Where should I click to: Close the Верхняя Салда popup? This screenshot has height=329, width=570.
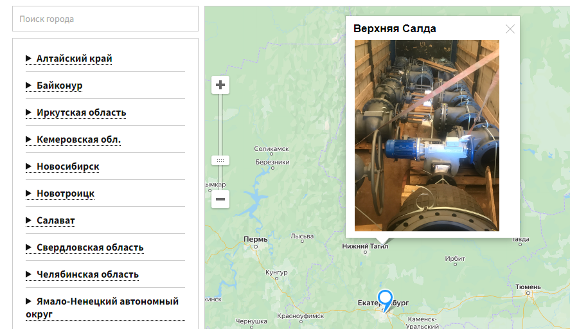[510, 29]
